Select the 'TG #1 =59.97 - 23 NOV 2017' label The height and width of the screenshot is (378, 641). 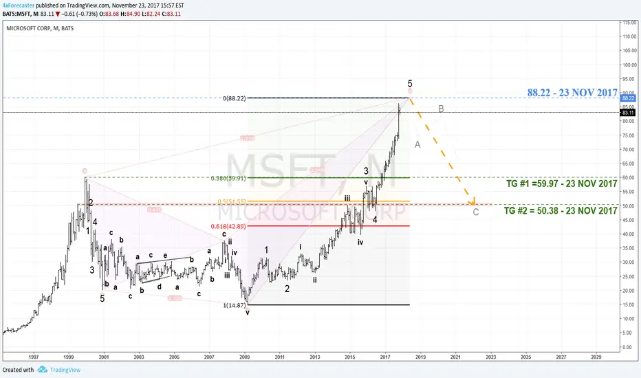pyautogui.click(x=562, y=184)
